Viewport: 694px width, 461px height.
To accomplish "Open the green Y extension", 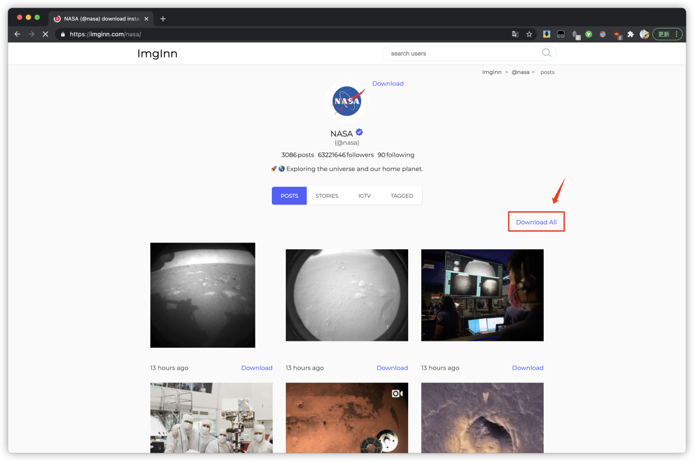I will point(588,34).
